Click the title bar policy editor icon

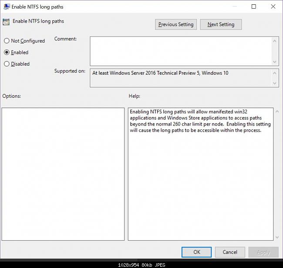coord(7,7)
